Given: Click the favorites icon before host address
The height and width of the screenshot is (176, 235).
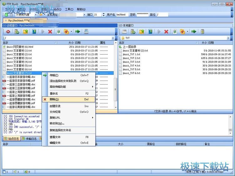Looking at the screenshot, I should [41, 14].
